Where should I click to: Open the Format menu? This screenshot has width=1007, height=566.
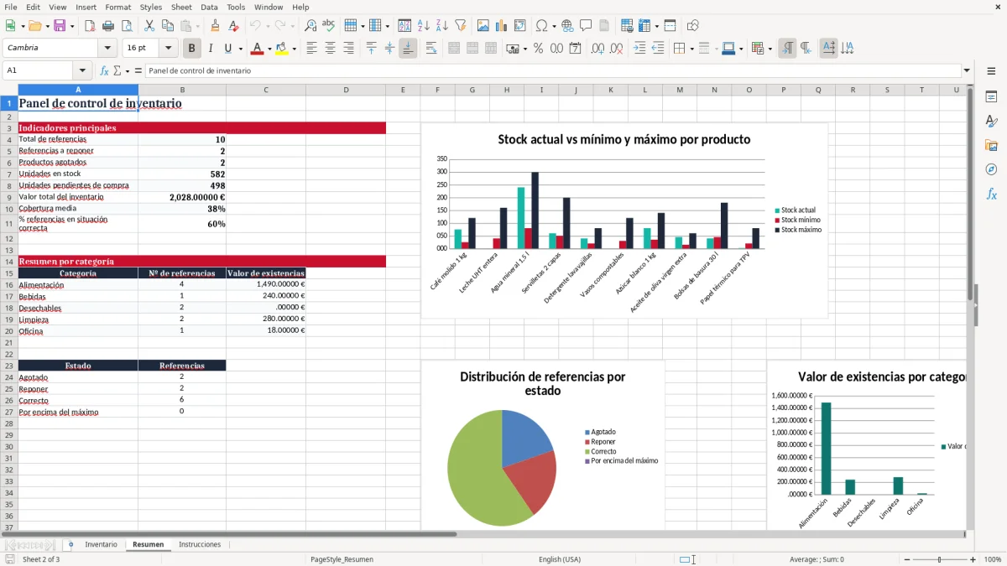(117, 7)
